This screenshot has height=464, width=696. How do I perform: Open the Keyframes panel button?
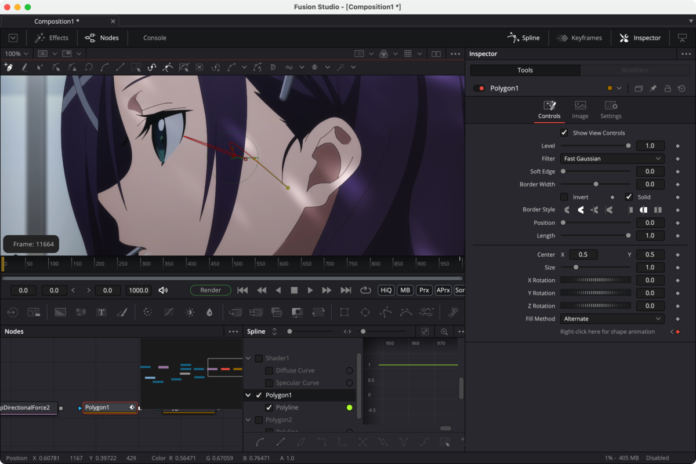[579, 38]
